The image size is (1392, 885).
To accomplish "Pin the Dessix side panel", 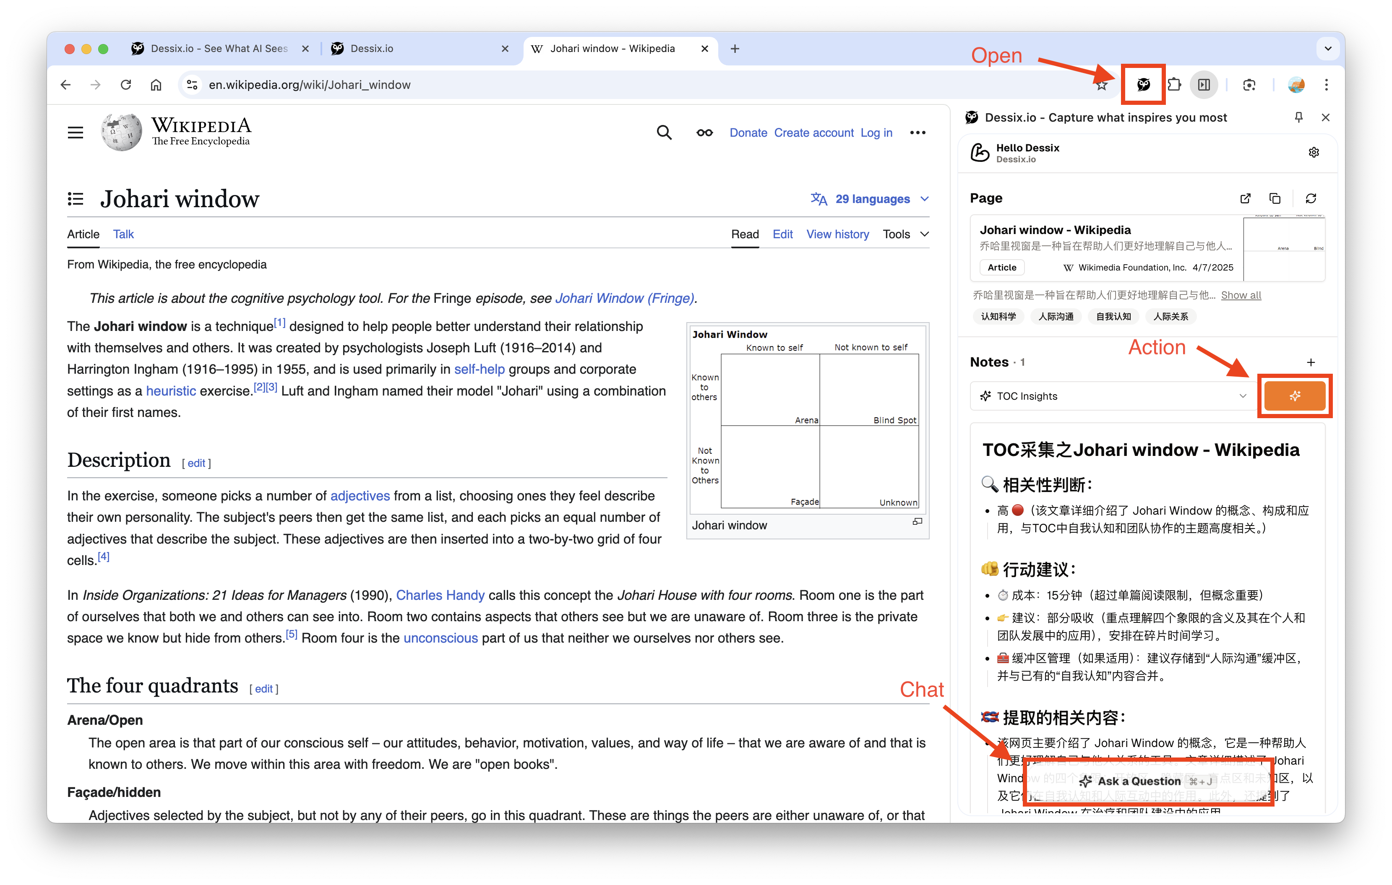I will point(1298,117).
